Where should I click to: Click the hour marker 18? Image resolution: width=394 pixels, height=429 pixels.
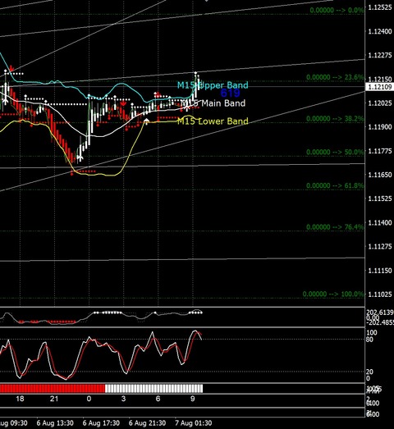(20, 399)
